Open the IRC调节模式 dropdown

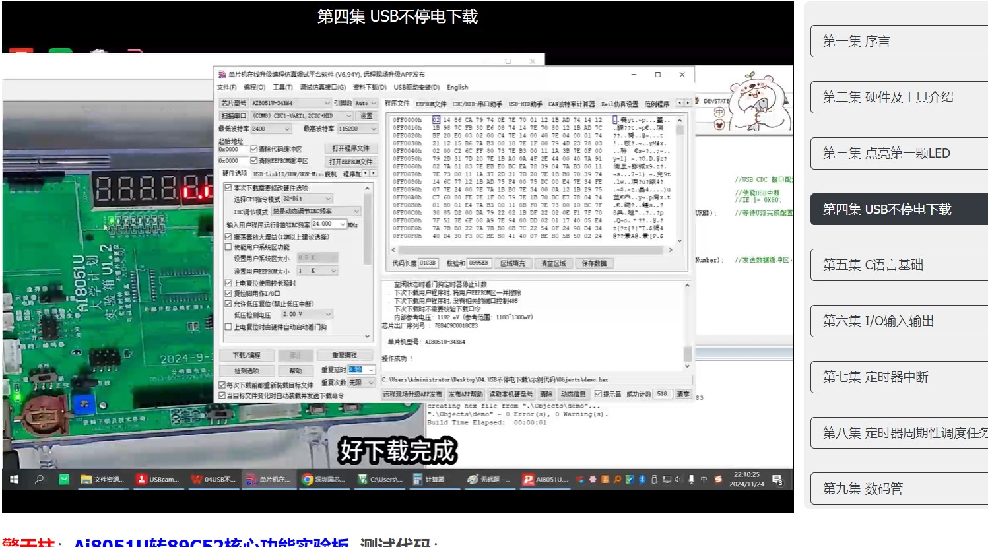tap(315, 211)
